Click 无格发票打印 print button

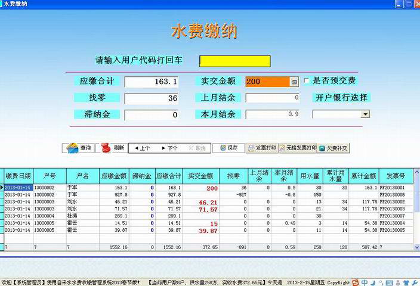click(298, 148)
